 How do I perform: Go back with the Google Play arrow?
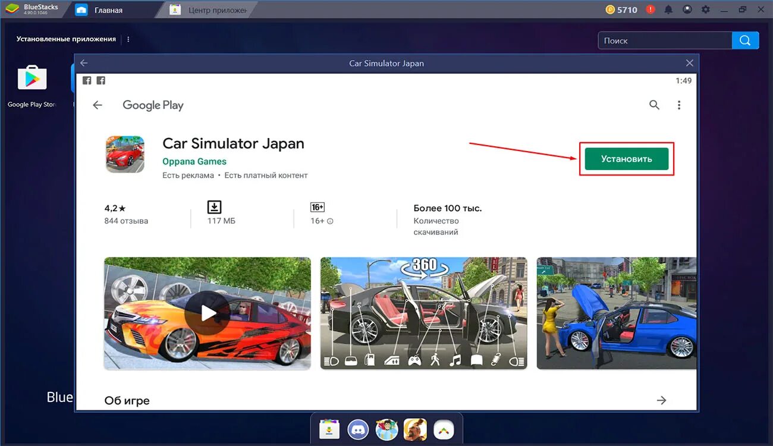(x=98, y=105)
